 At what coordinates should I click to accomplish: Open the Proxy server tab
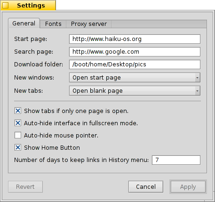(x=89, y=24)
